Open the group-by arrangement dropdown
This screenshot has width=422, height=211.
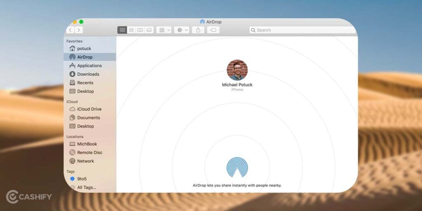click(x=164, y=30)
